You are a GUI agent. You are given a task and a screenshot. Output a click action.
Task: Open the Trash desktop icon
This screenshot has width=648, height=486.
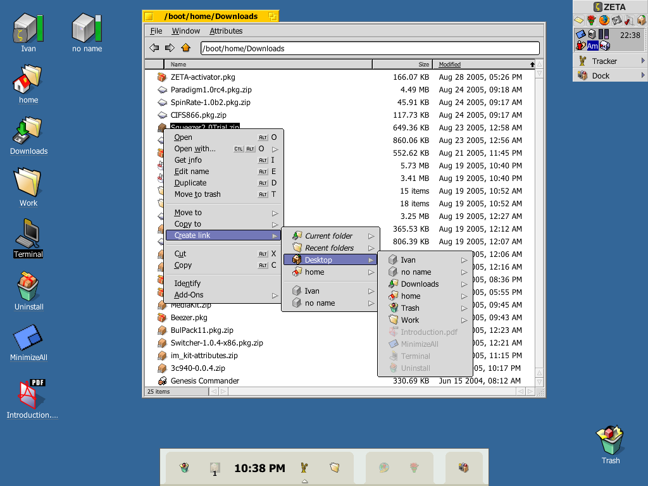(611, 440)
